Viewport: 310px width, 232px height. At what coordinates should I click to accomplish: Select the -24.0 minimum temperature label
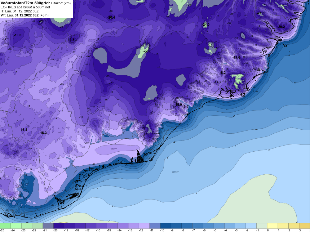(206, 25)
